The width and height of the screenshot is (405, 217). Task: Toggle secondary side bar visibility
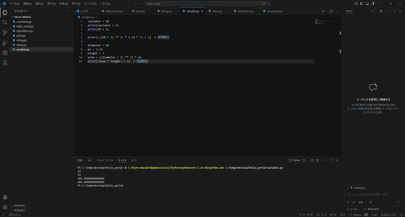373,4
